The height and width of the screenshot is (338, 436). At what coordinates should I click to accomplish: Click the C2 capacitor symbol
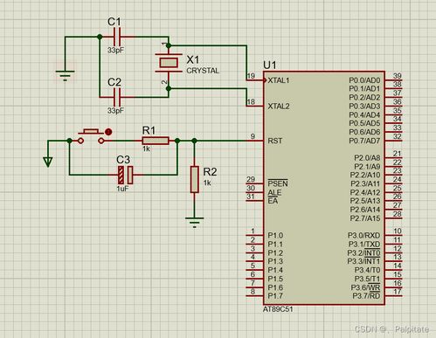point(116,97)
